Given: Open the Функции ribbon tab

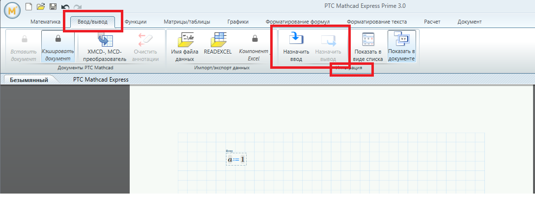Looking at the screenshot, I should [136, 22].
